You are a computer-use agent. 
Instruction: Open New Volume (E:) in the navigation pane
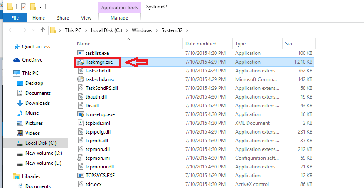click(43, 163)
